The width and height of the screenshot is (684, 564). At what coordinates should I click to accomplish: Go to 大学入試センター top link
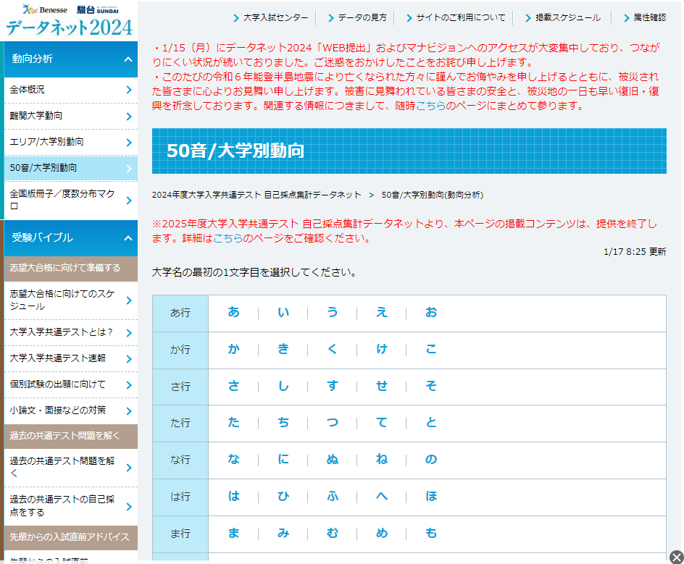tap(270, 18)
